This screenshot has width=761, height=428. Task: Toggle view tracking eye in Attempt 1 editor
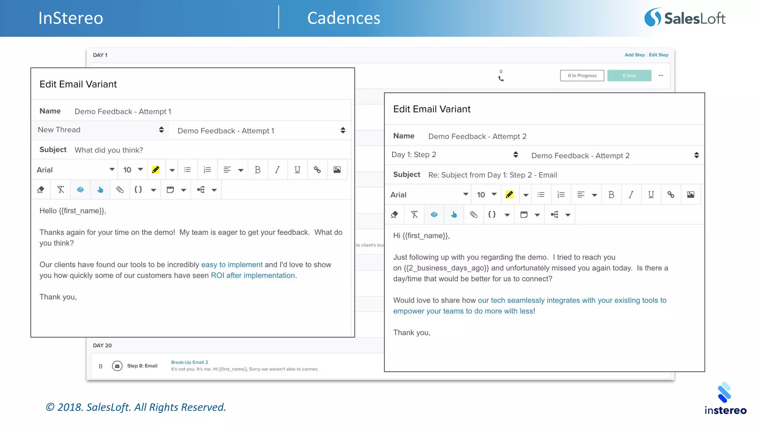(80, 190)
